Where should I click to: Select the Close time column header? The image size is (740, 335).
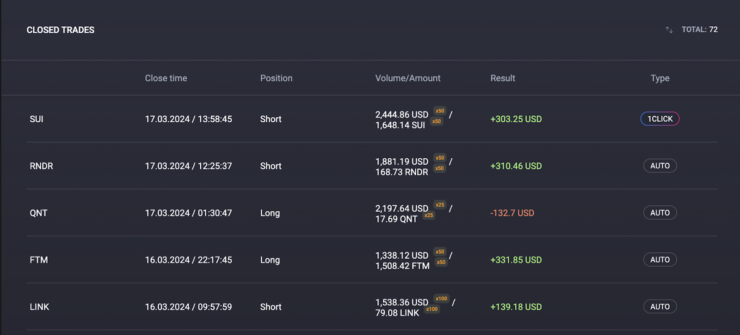tap(166, 78)
